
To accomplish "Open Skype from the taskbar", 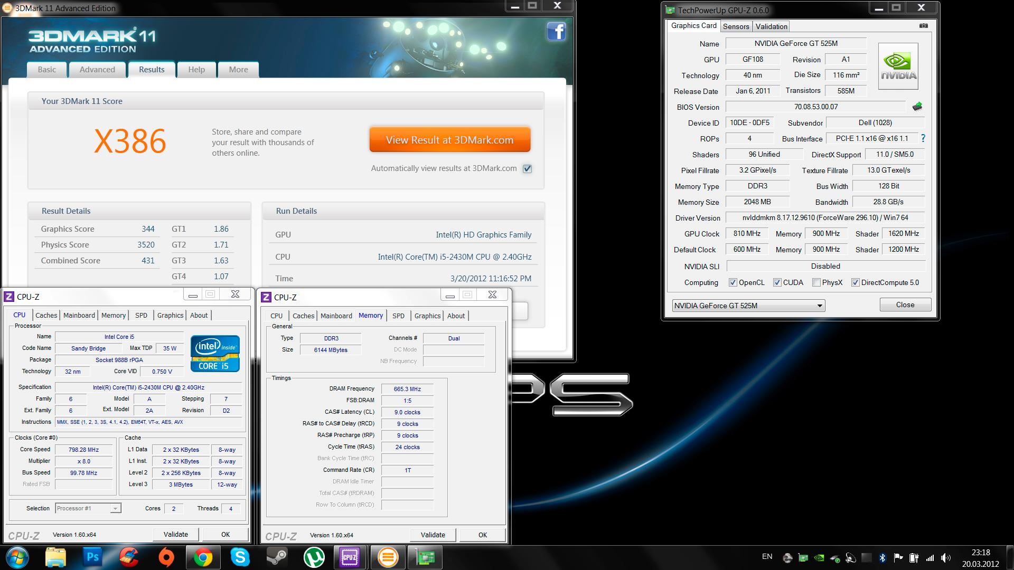I will [240, 557].
